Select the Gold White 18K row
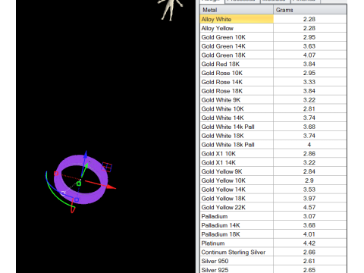Screen dimensions: 364x273 273,136
